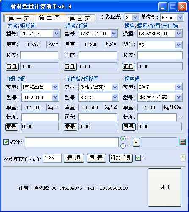Expand the Φ2天然纤芯 型号 dropdown
Screen dimensions: 189x212
point(179,97)
